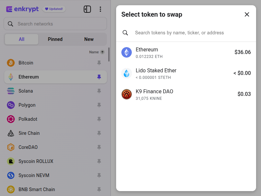This screenshot has width=261, height=196.
Task: Click the K9 Finance DAO paw logo
Action: pyautogui.click(x=127, y=94)
